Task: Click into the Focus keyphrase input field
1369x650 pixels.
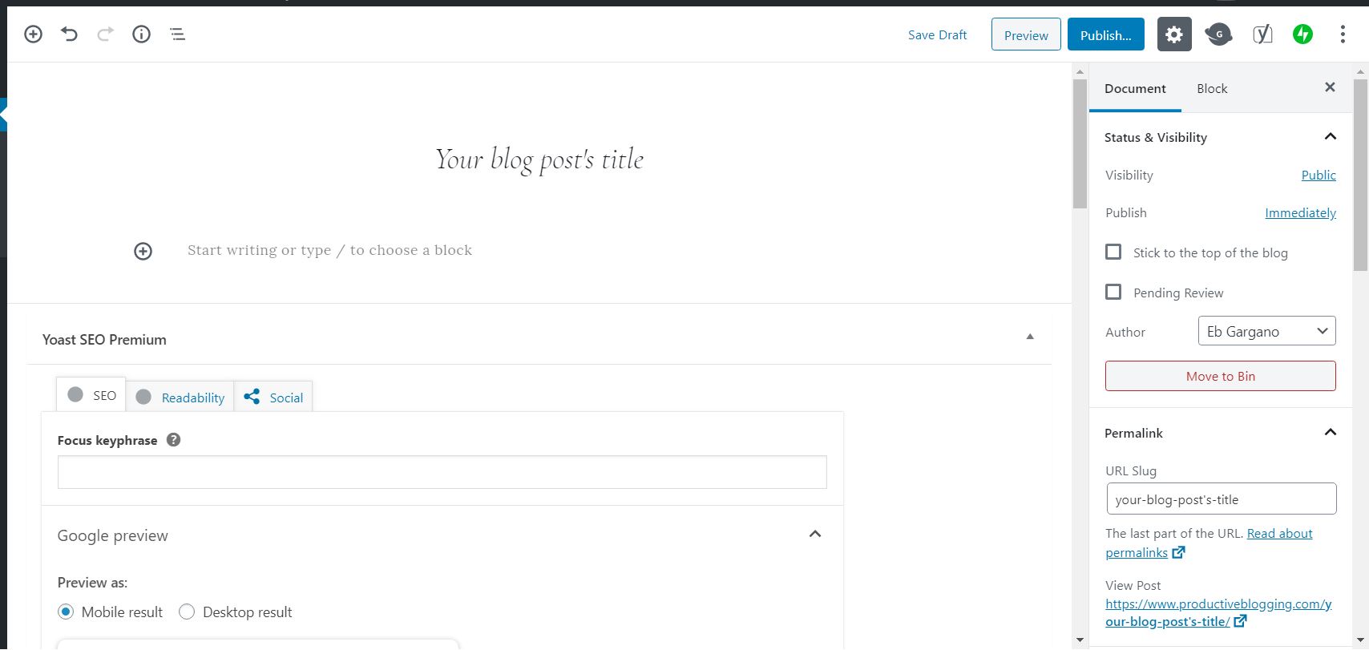Action: coord(442,473)
